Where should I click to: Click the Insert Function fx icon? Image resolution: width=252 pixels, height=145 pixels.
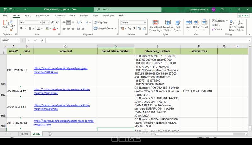[42, 40]
